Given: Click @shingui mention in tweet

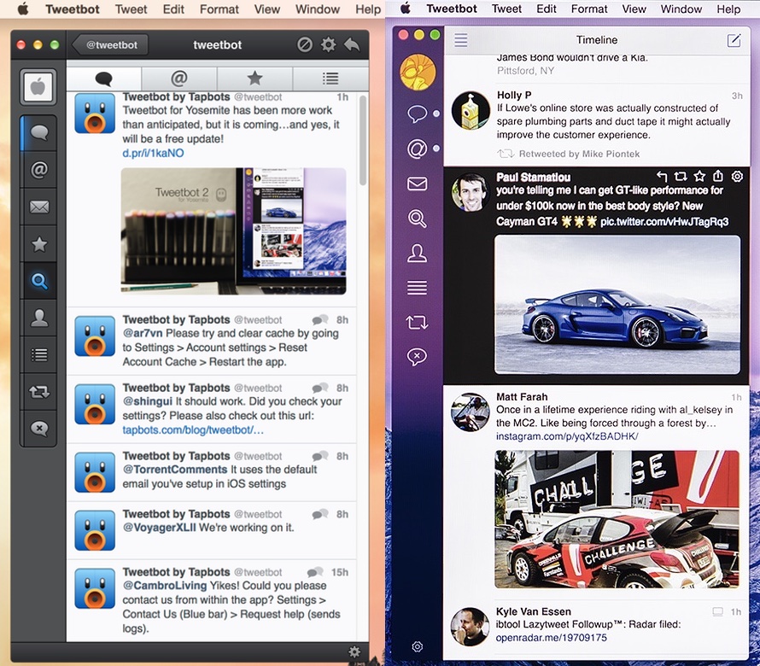Looking at the screenshot, I should tap(148, 401).
